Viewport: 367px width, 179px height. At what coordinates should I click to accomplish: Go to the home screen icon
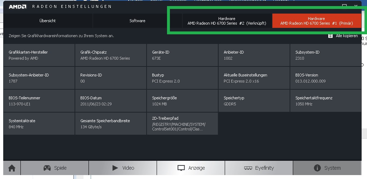pos(12,168)
